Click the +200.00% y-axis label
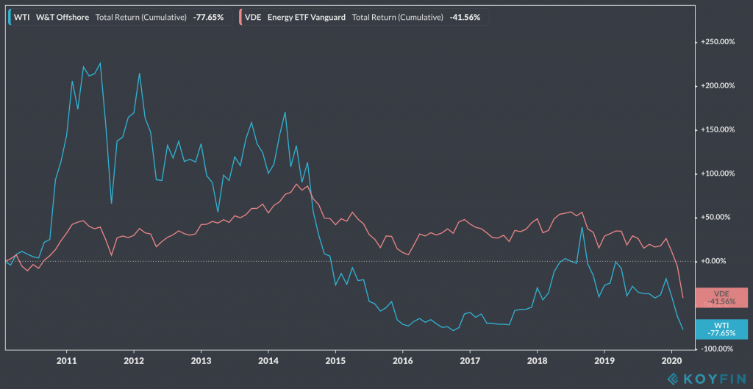The width and height of the screenshot is (753, 389). click(x=718, y=86)
